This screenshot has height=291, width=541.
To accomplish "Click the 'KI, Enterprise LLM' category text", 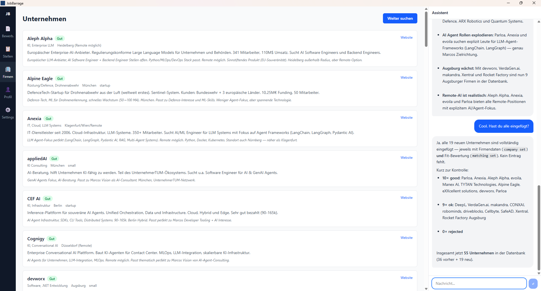I will (x=41, y=45).
